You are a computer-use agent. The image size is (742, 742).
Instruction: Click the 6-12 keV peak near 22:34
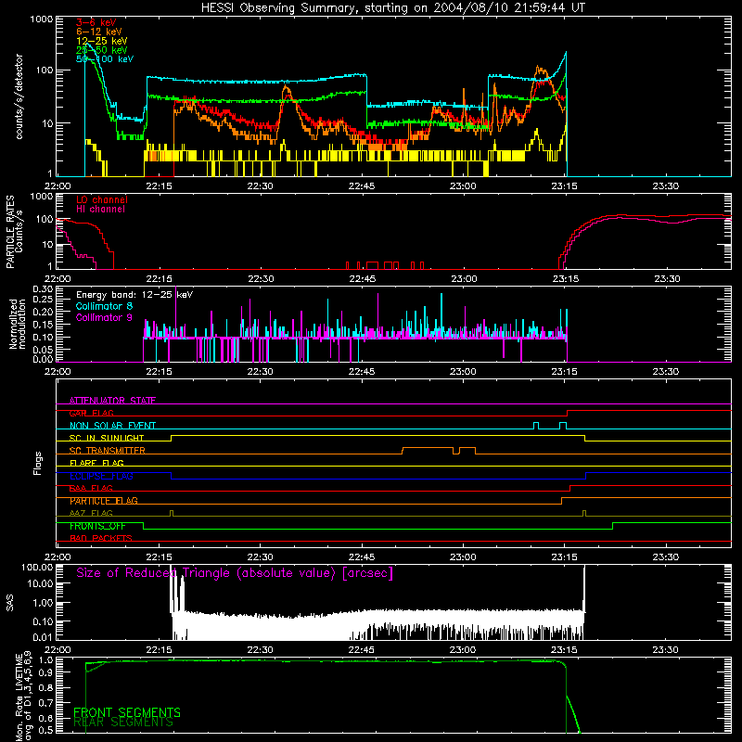click(x=287, y=88)
